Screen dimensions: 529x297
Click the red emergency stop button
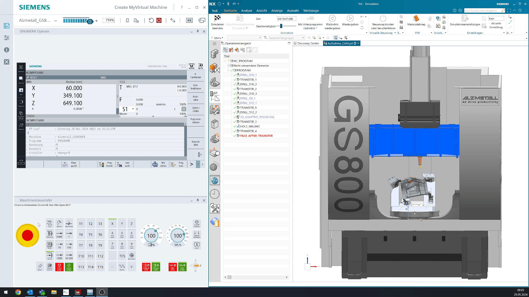(28, 235)
